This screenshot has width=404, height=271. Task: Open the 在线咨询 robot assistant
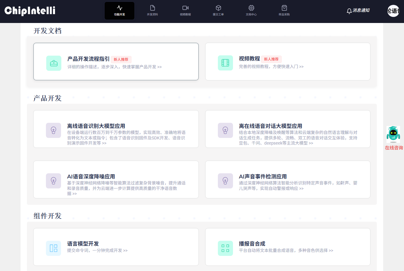pyautogui.click(x=393, y=135)
